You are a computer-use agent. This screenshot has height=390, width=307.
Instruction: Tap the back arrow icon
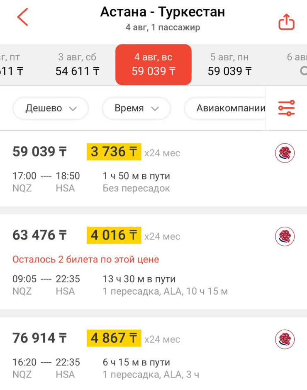(x=23, y=17)
